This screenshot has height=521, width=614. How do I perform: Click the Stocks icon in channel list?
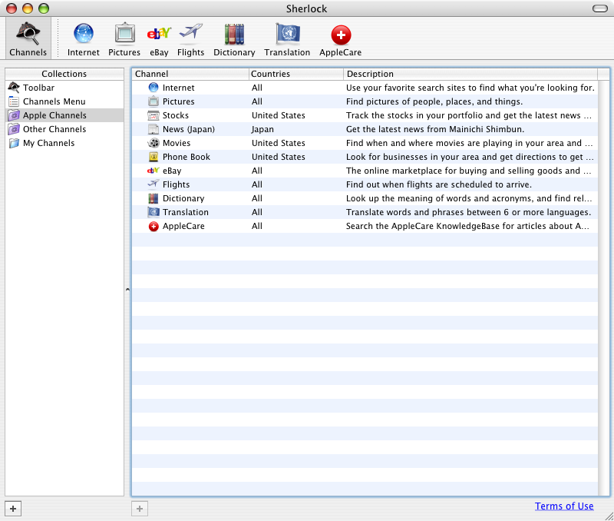click(153, 115)
